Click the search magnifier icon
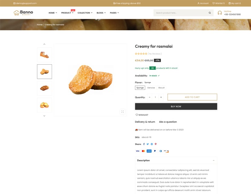 [210, 13]
